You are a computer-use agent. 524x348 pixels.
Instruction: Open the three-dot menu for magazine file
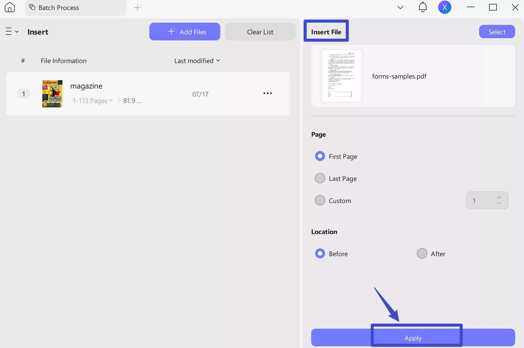(x=267, y=93)
